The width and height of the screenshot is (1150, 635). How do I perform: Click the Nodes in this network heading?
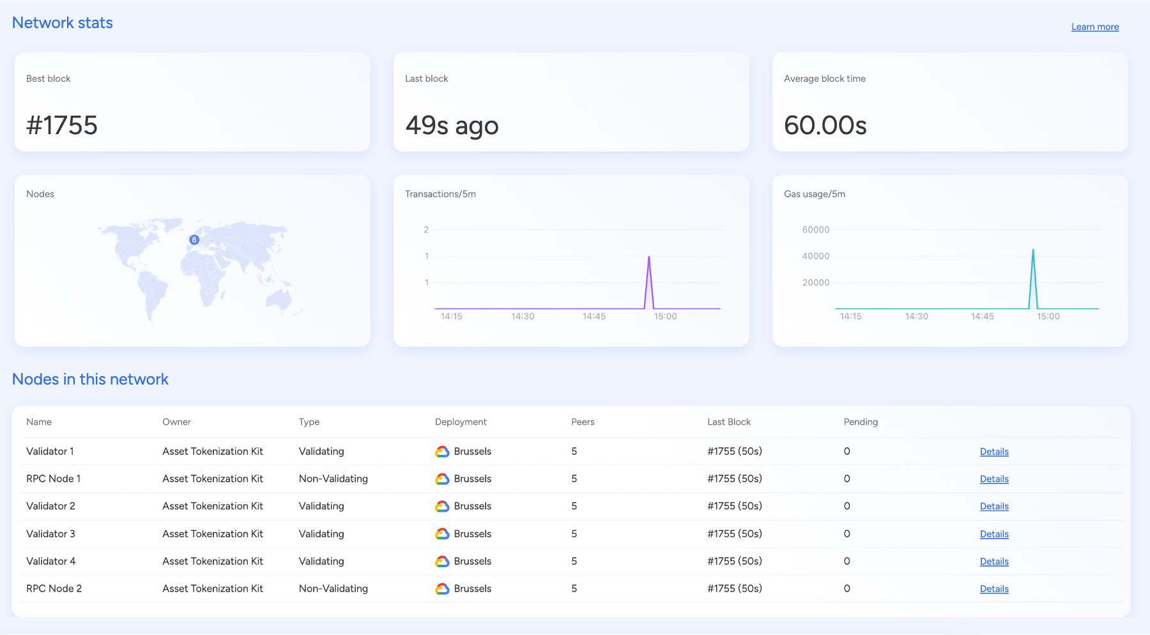pyautogui.click(x=89, y=379)
